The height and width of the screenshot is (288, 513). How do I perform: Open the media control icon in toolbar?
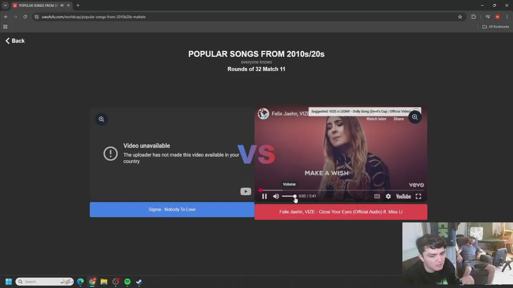pyautogui.click(x=488, y=17)
